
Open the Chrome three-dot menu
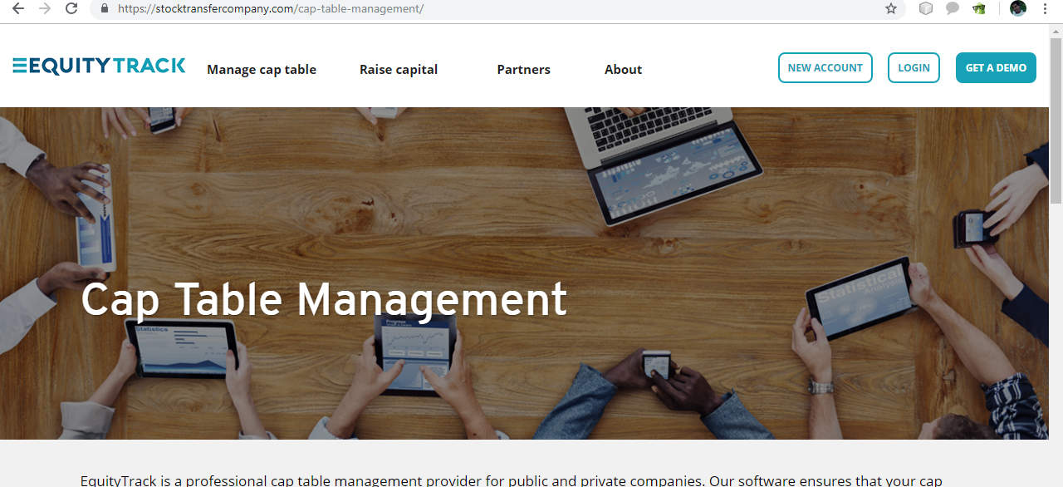coord(1045,8)
